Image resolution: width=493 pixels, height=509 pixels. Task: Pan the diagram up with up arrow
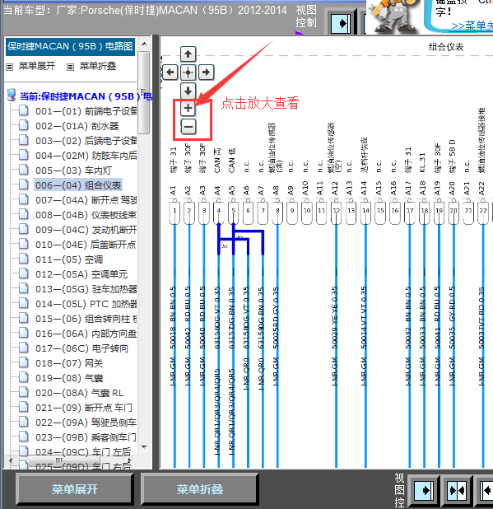click(188, 54)
